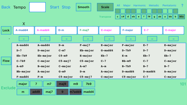This screenshot has height=105, width=187.
Task: Toggle exclude for 7 chords
Action: click(x=36, y=84)
